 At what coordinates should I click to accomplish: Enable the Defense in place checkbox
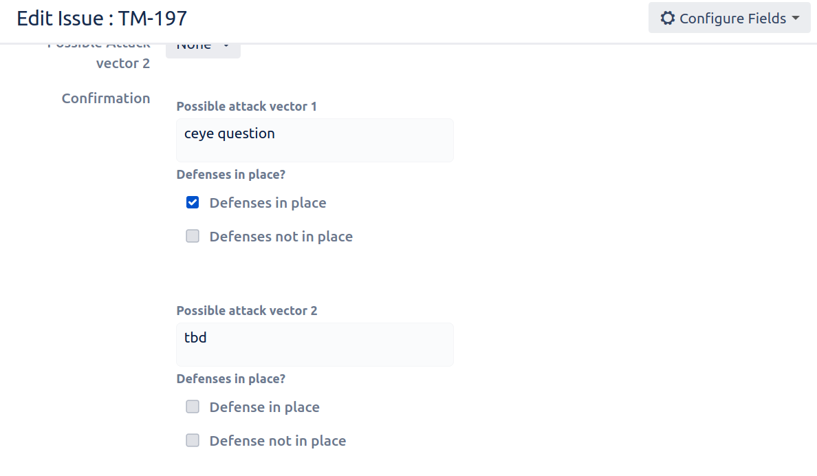pos(193,407)
